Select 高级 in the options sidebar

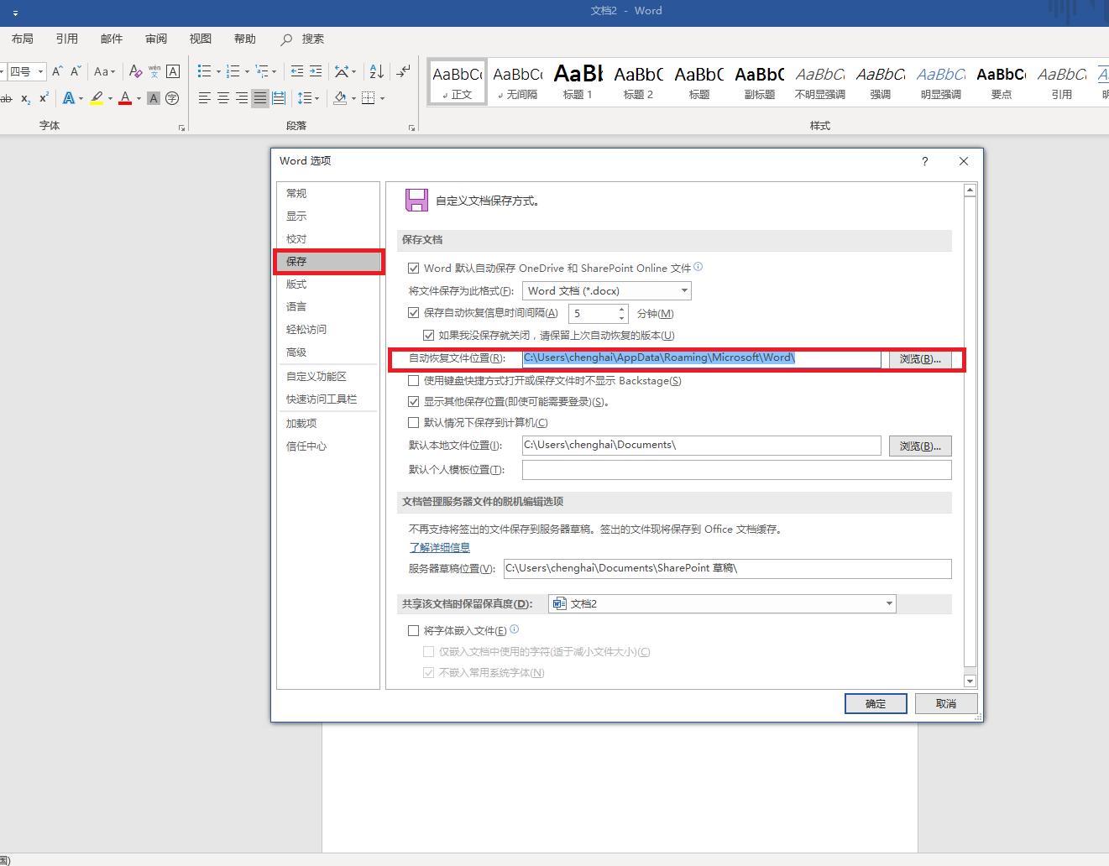coord(327,352)
